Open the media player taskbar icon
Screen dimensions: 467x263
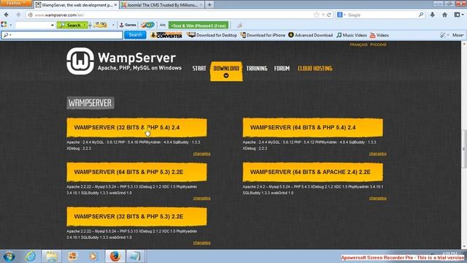(x=93, y=256)
